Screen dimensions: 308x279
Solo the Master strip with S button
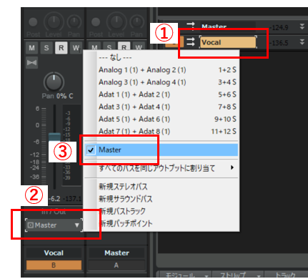[x=109, y=46]
